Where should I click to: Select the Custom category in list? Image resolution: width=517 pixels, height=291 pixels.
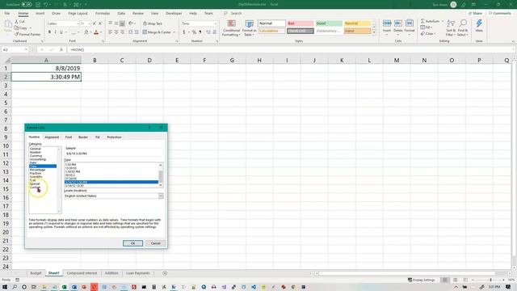35,188
